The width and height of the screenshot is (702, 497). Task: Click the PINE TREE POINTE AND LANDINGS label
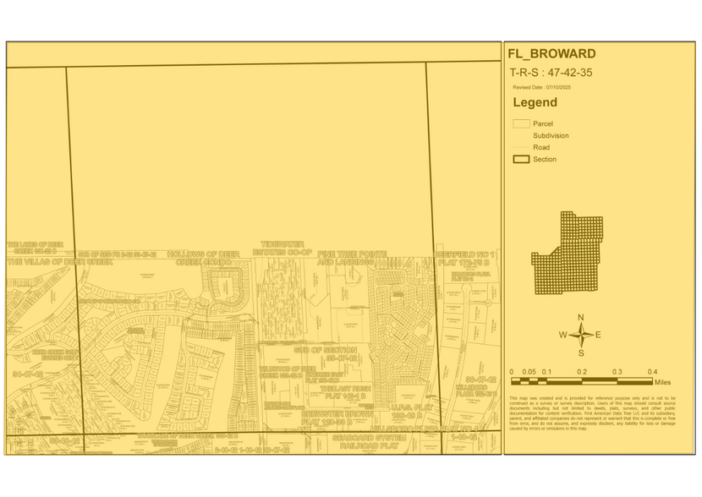point(351,258)
